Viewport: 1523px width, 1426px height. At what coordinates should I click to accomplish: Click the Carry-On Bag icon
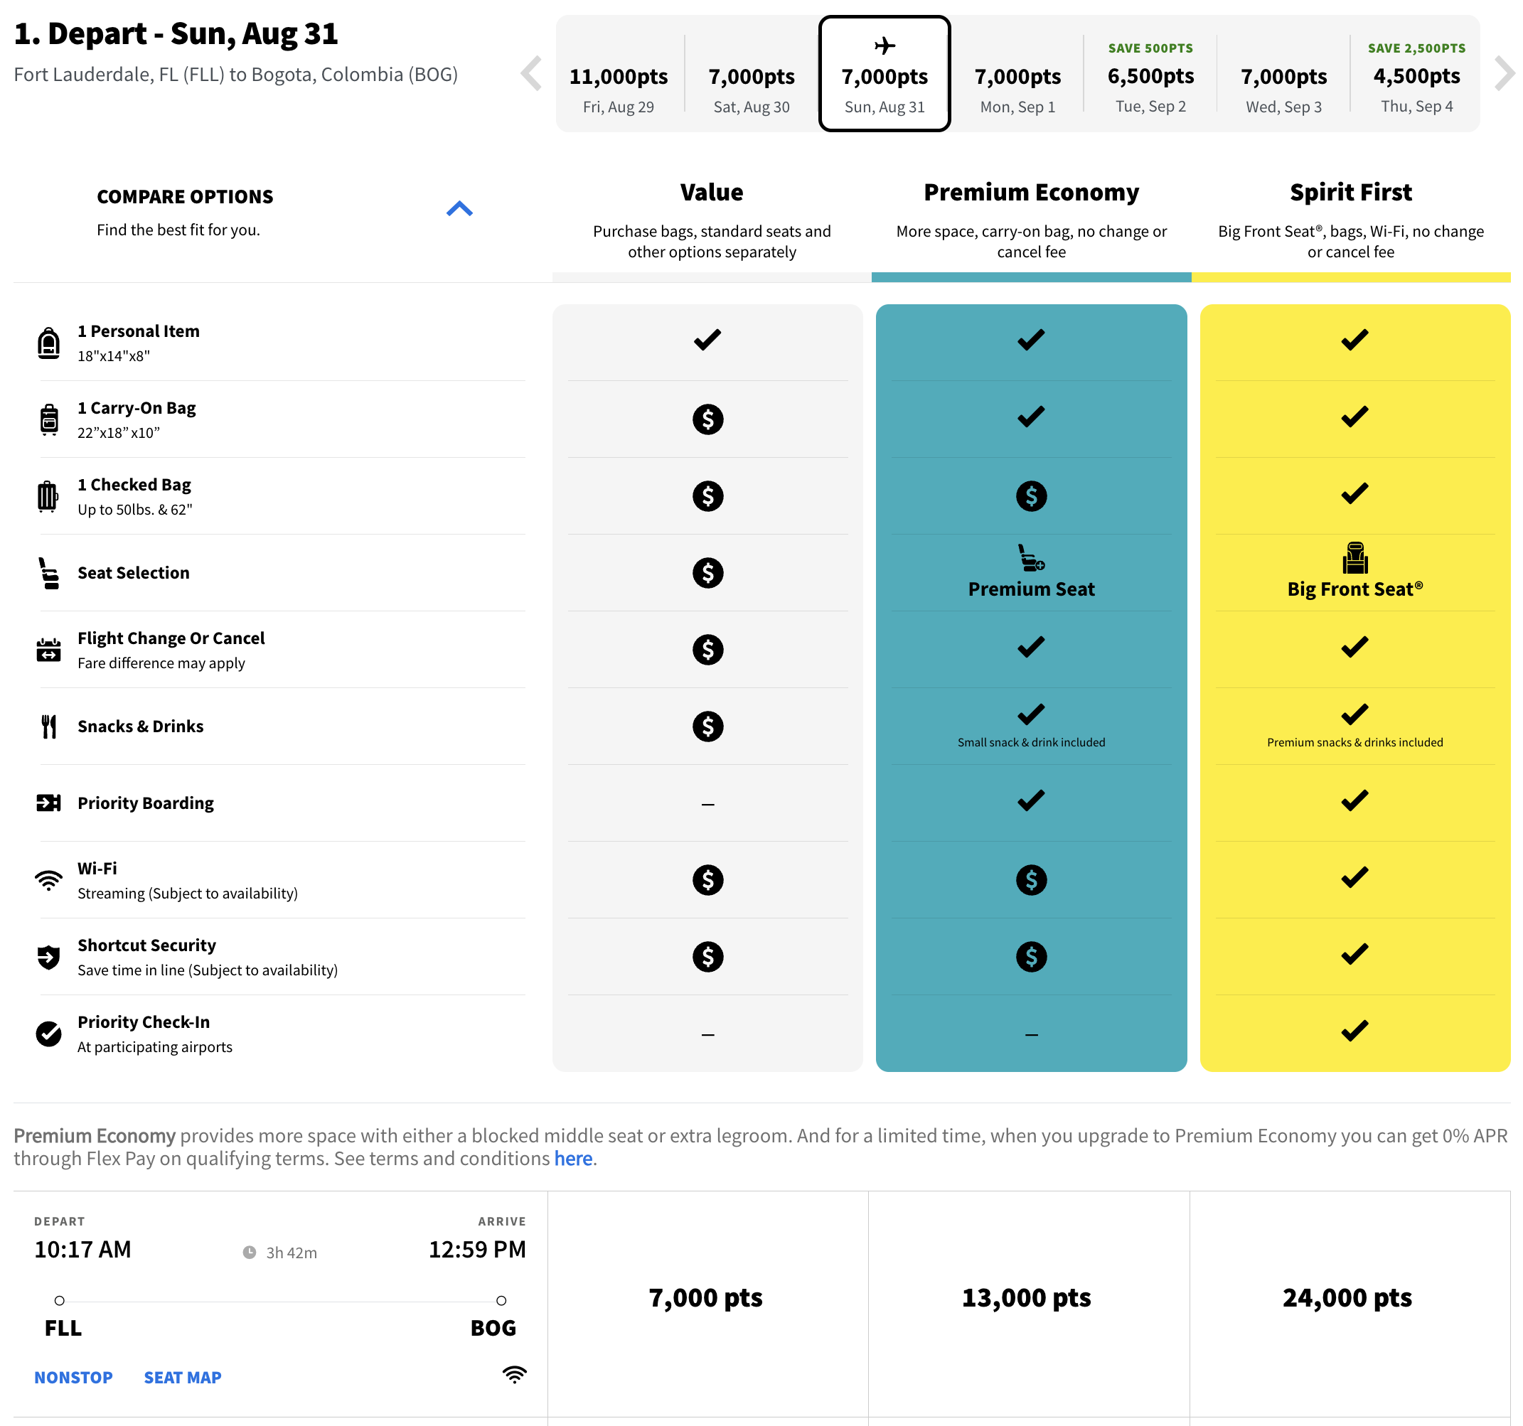click(x=48, y=419)
